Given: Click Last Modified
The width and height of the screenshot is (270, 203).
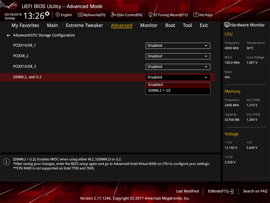Looking at the screenshot, I should (187, 191).
